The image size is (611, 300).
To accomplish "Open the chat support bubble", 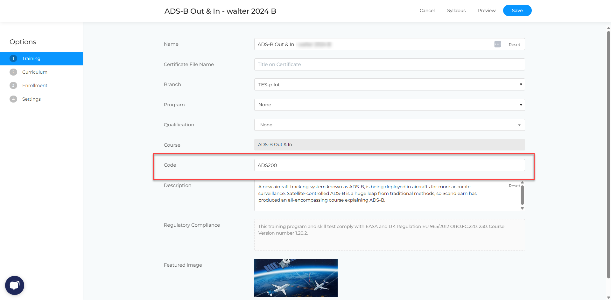I will coord(15,285).
